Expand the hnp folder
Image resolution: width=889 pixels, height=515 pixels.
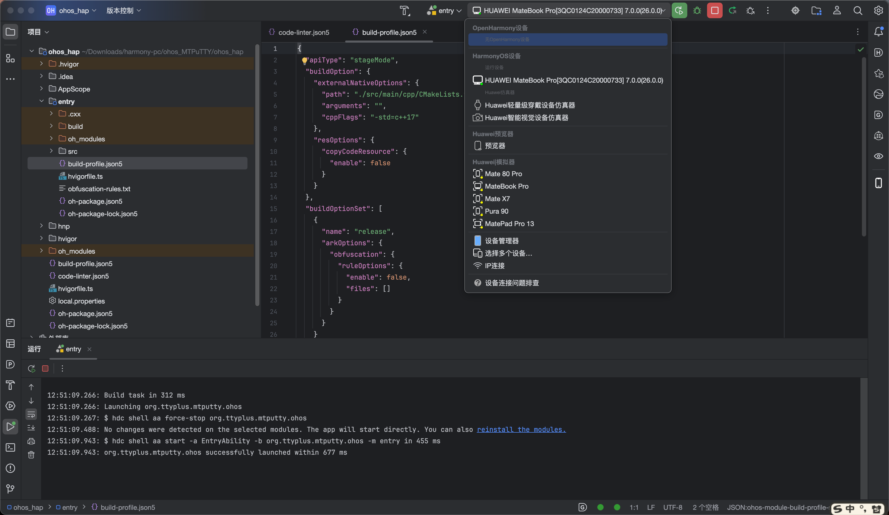pos(41,226)
